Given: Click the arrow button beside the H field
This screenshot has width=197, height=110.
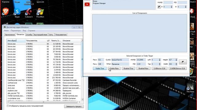Looking at the screenshot, I should point(159,7).
